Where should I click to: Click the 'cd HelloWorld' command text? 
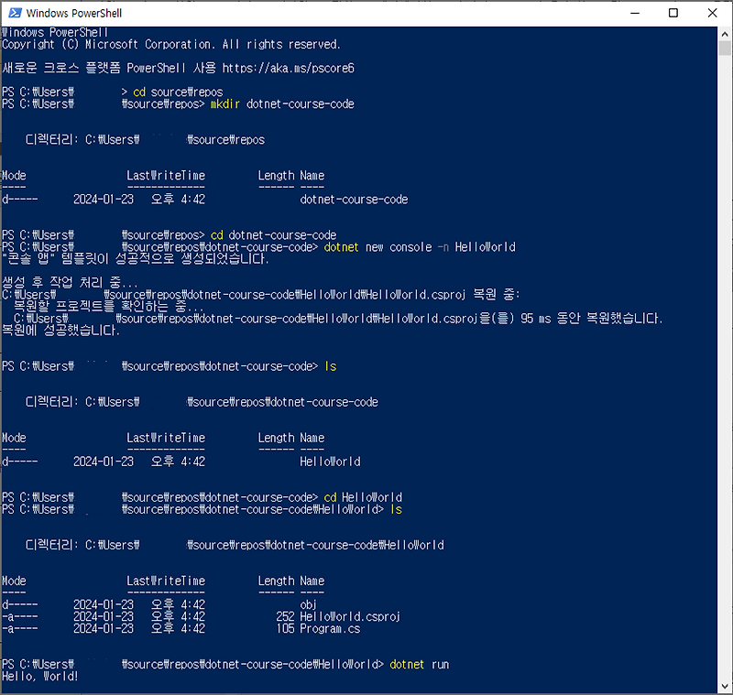click(x=363, y=497)
